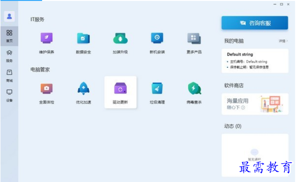This screenshot has width=296, height=182.
Task: Click the 动态 (0) heading
Action: 232,126
